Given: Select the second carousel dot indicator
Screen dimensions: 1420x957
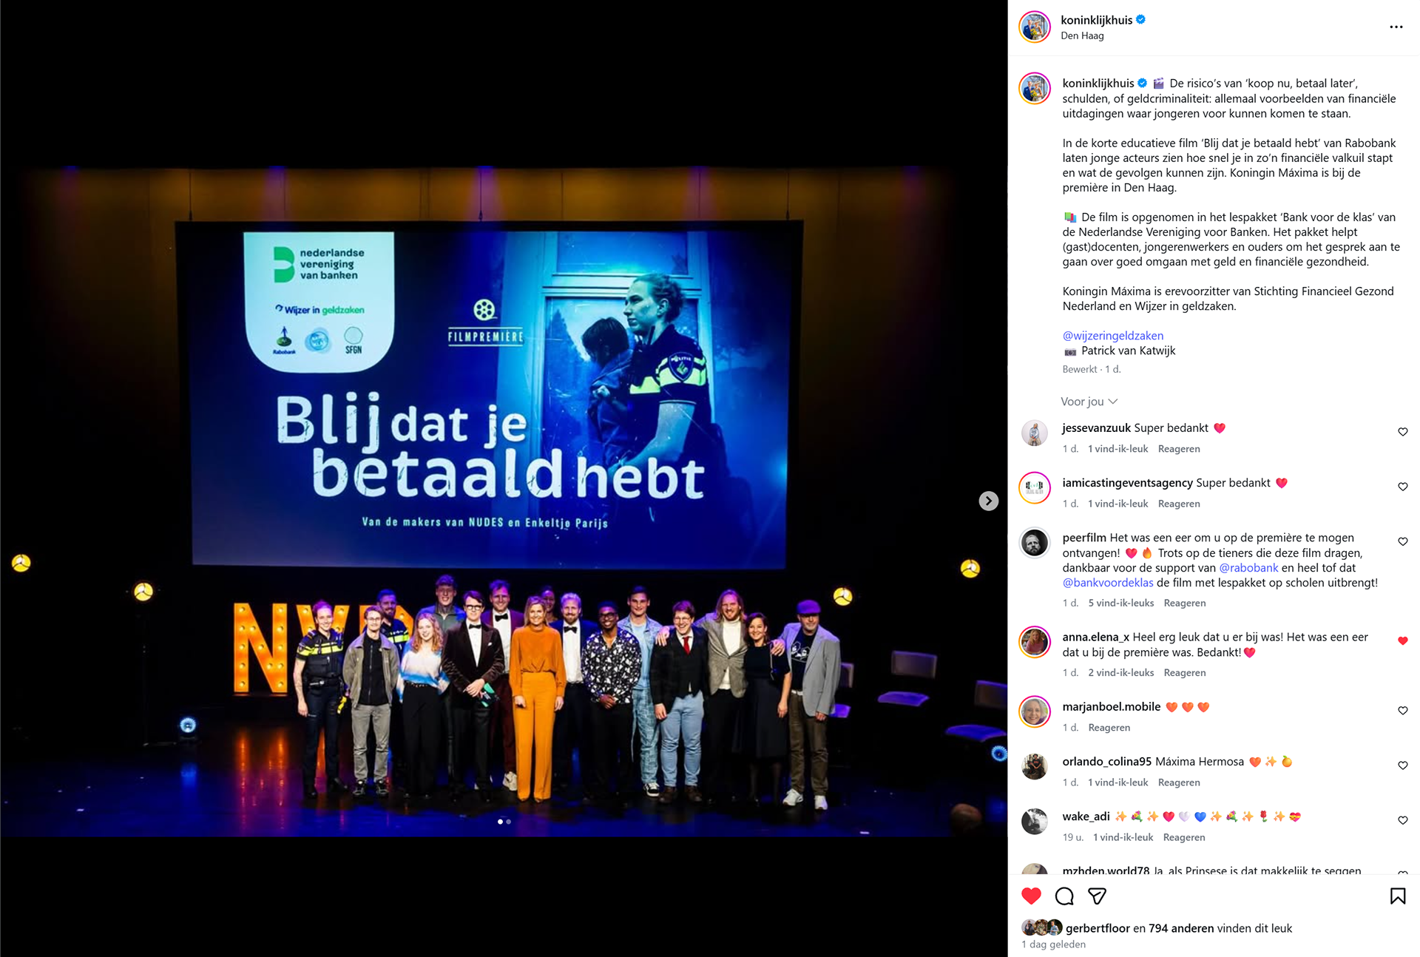Looking at the screenshot, I should coord(508,822).
